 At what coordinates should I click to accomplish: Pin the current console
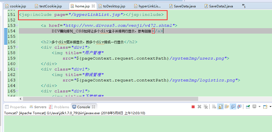point(248,107)
